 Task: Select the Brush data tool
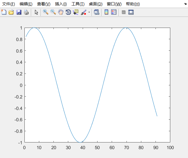click(84, 12)
